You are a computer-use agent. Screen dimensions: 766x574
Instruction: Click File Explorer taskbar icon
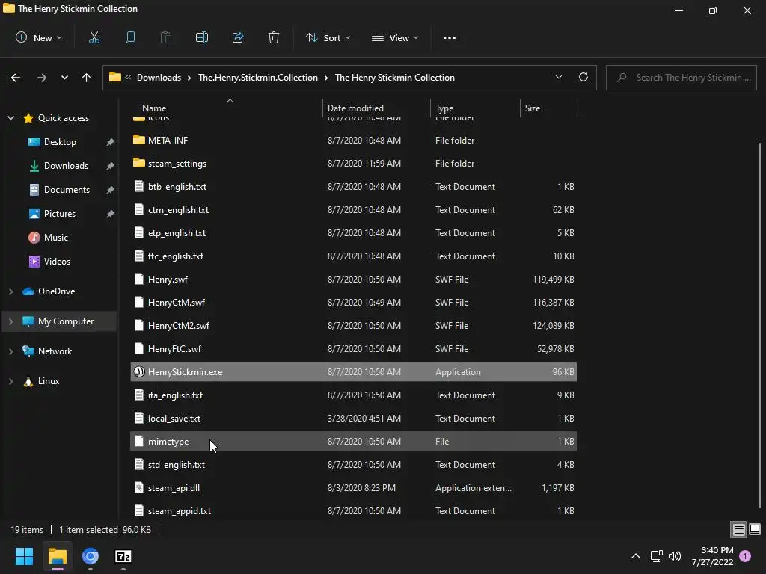(x=57, y=556)
